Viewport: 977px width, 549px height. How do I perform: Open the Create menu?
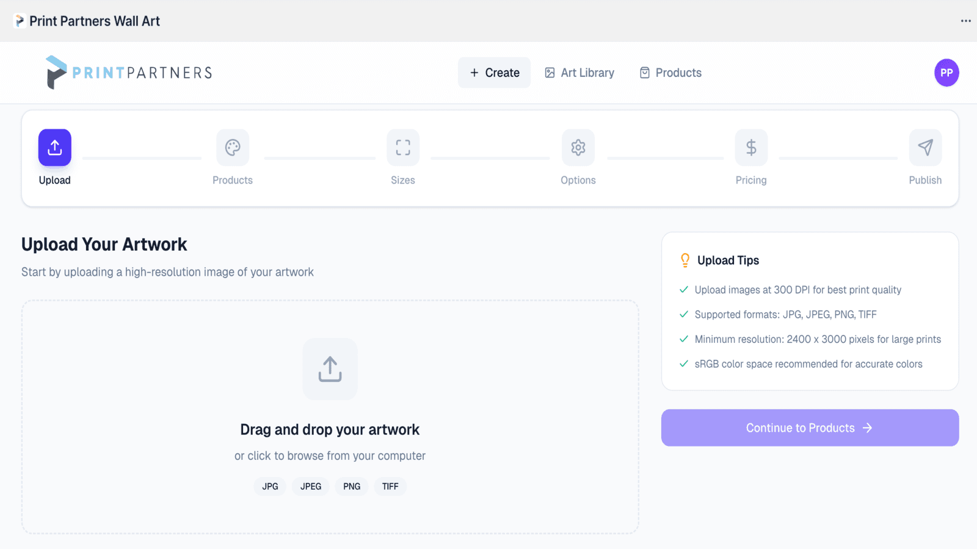(x=495, y=73)
